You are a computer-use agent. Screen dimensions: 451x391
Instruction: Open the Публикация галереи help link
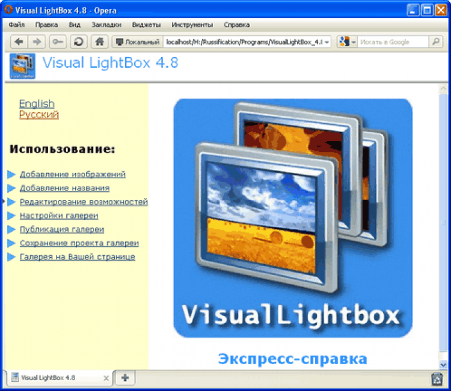click(62, 229)
